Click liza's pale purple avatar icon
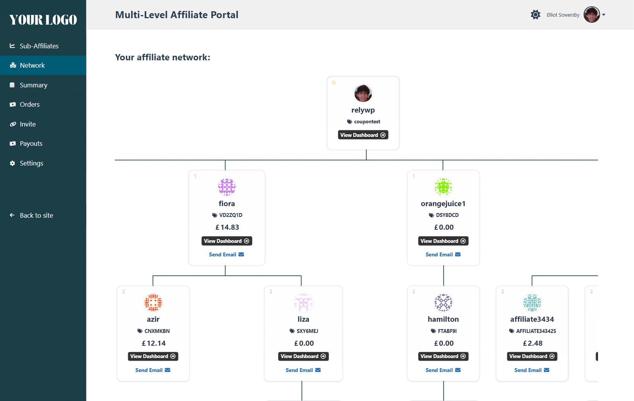 (303, 302)
